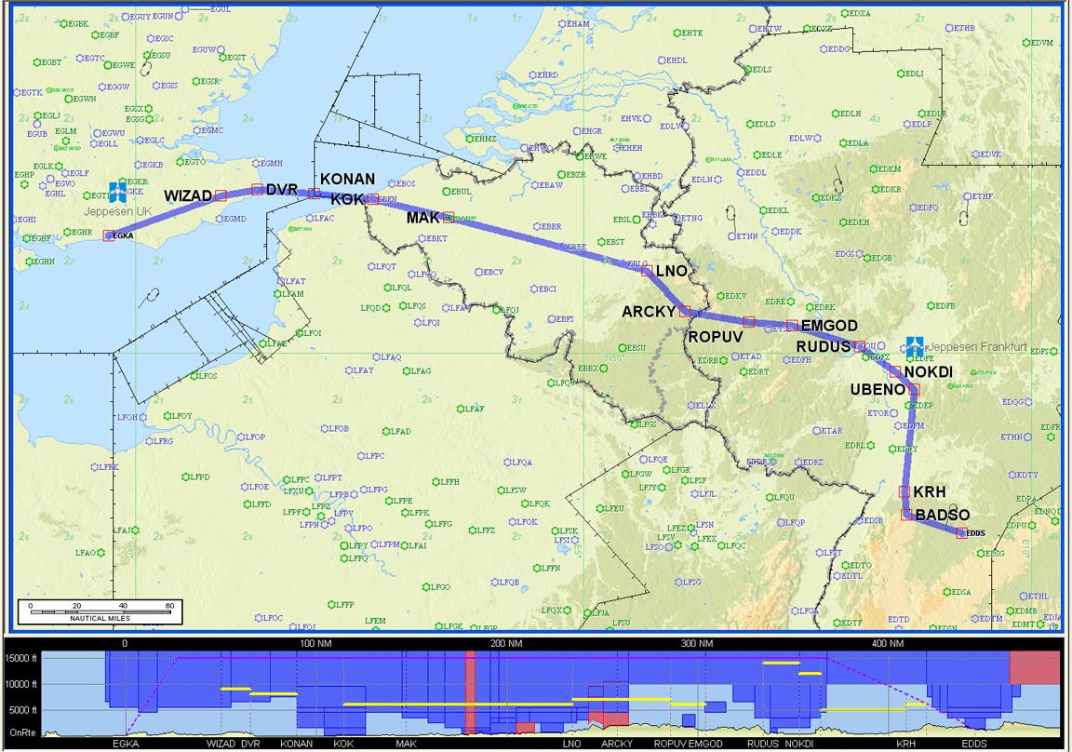Click the Jeppesen Frankfurt label text
This screenshot has width=1072, height=752.
tap(977, 347)
